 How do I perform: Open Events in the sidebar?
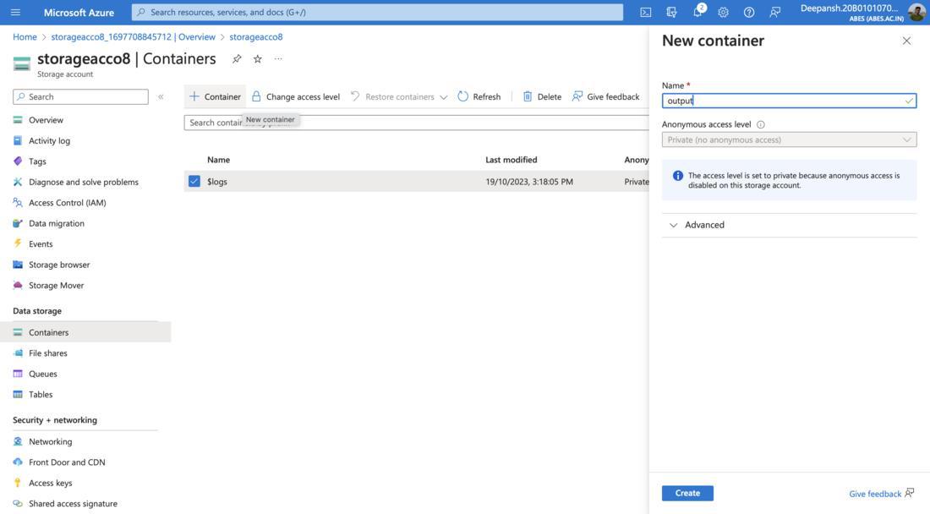point(41,244)
